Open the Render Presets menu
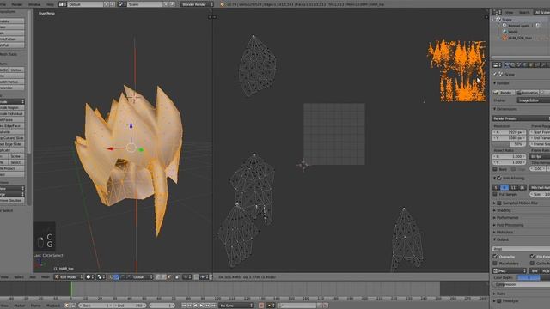 tap(521, 118)
